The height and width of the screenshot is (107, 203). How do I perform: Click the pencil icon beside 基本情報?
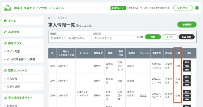(5, 32)
